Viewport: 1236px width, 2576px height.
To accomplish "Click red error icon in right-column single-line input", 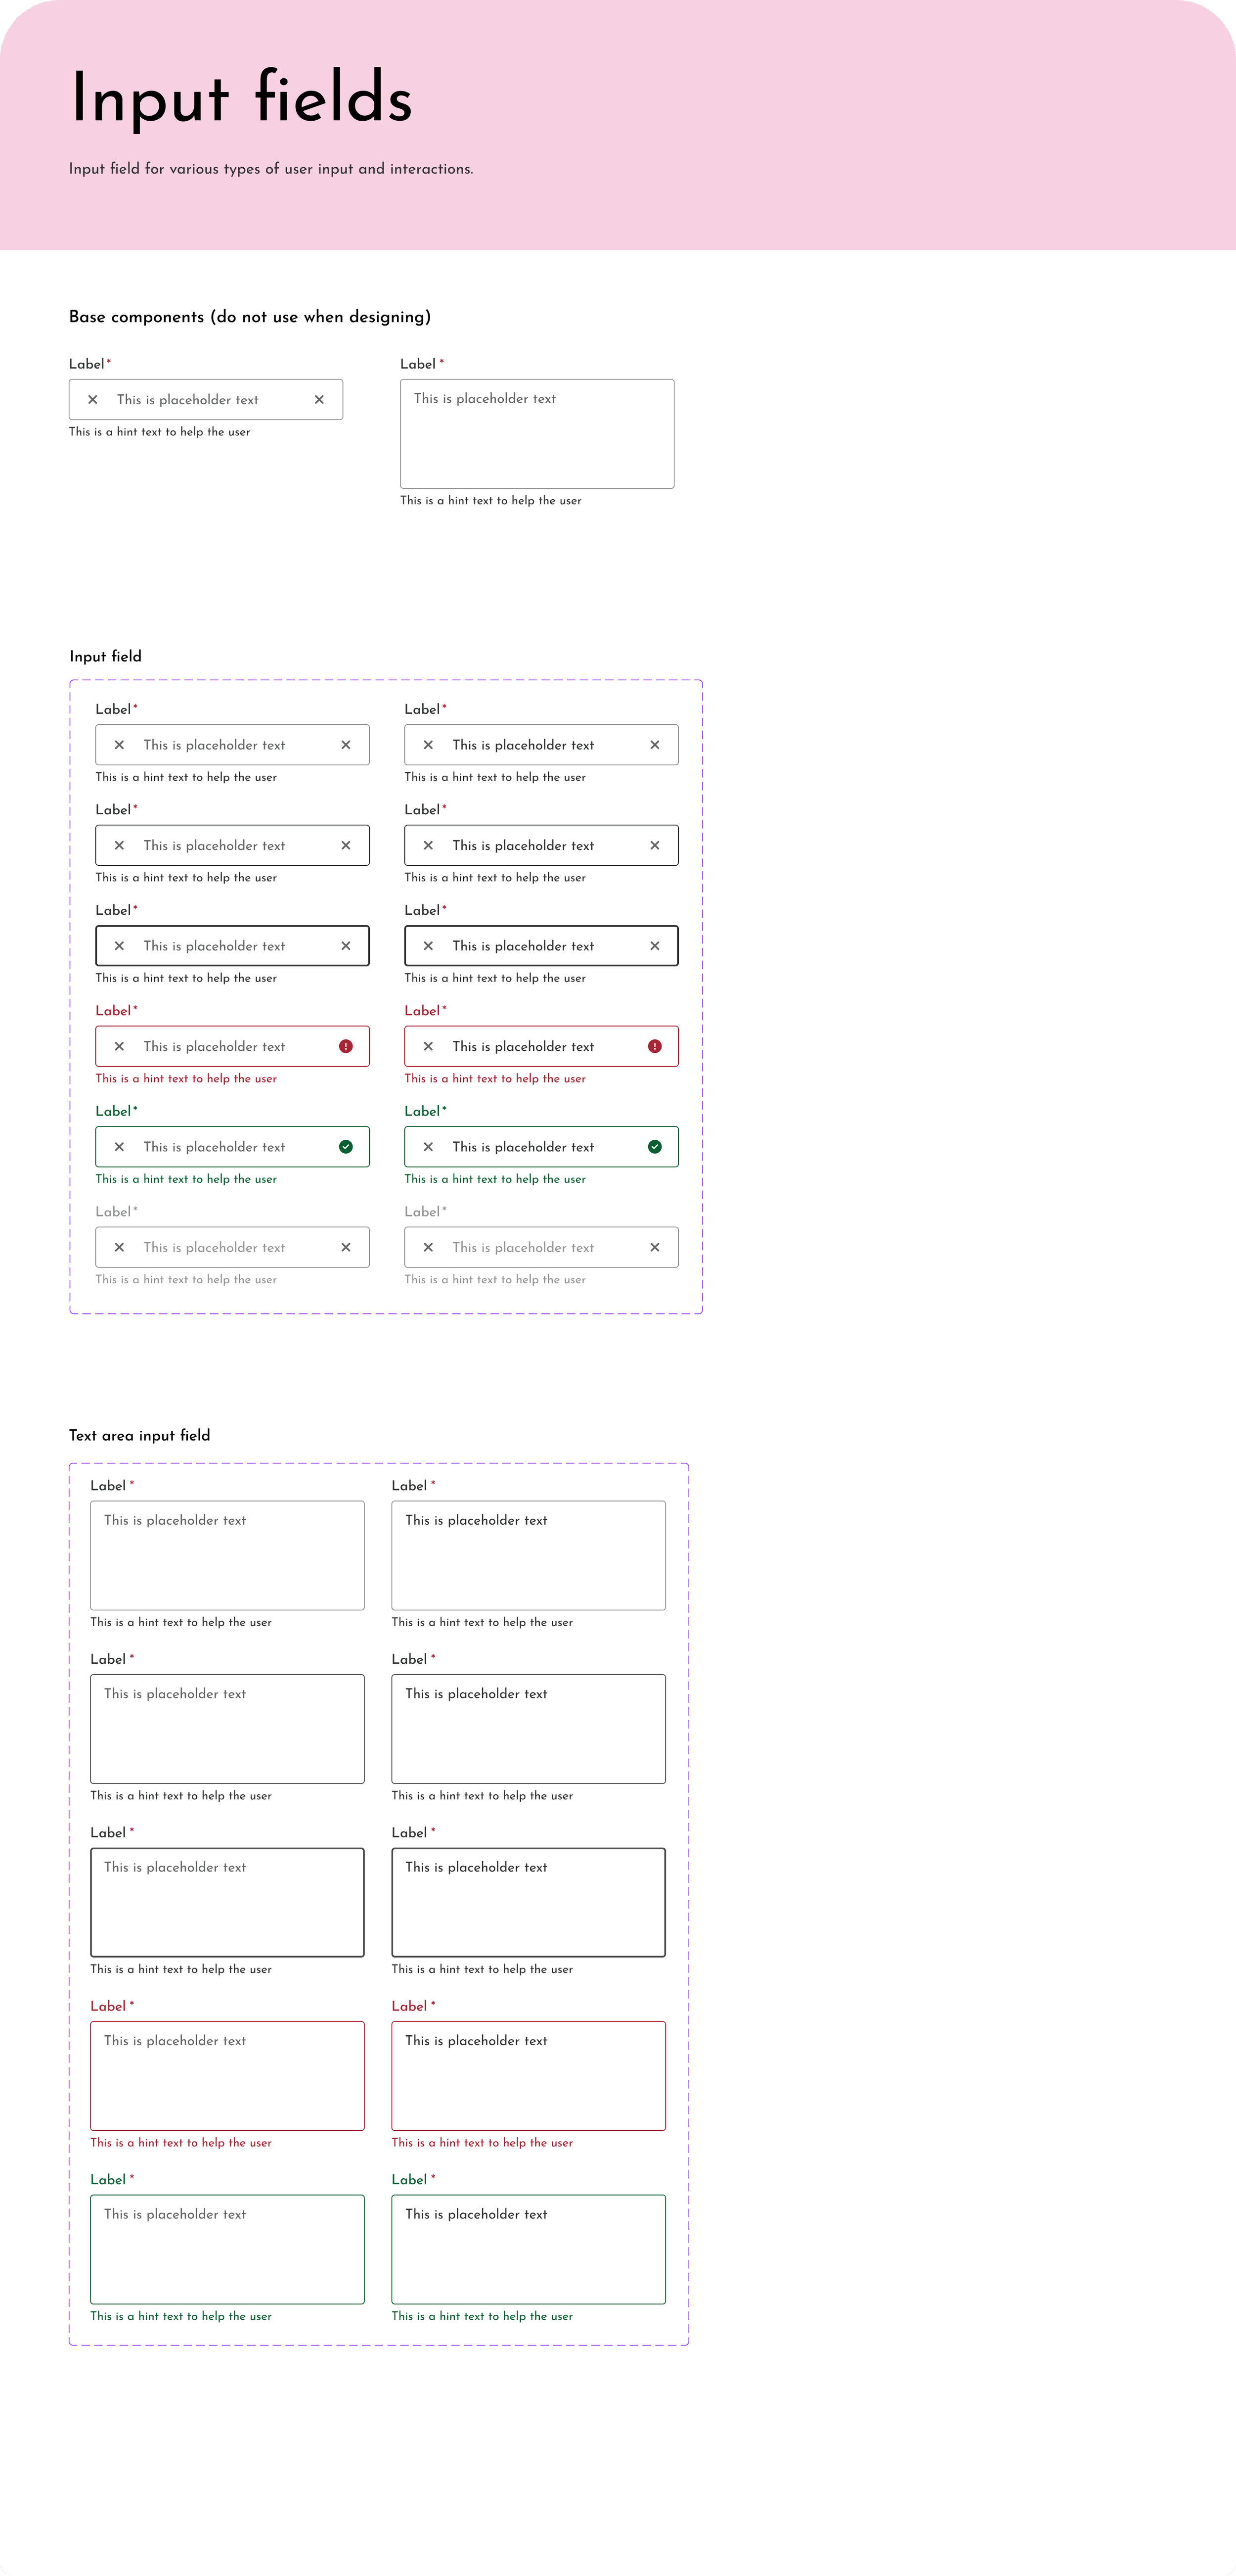I will [x=655, y=1046].
